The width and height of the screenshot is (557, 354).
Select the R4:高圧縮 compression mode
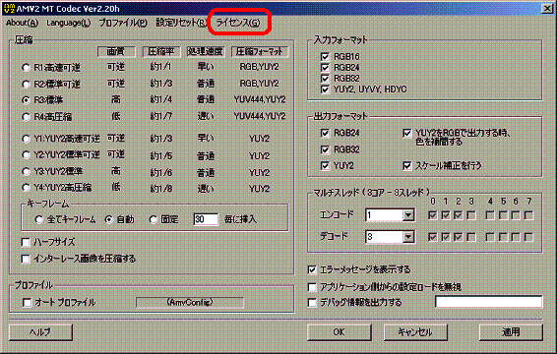click(26, 117)
